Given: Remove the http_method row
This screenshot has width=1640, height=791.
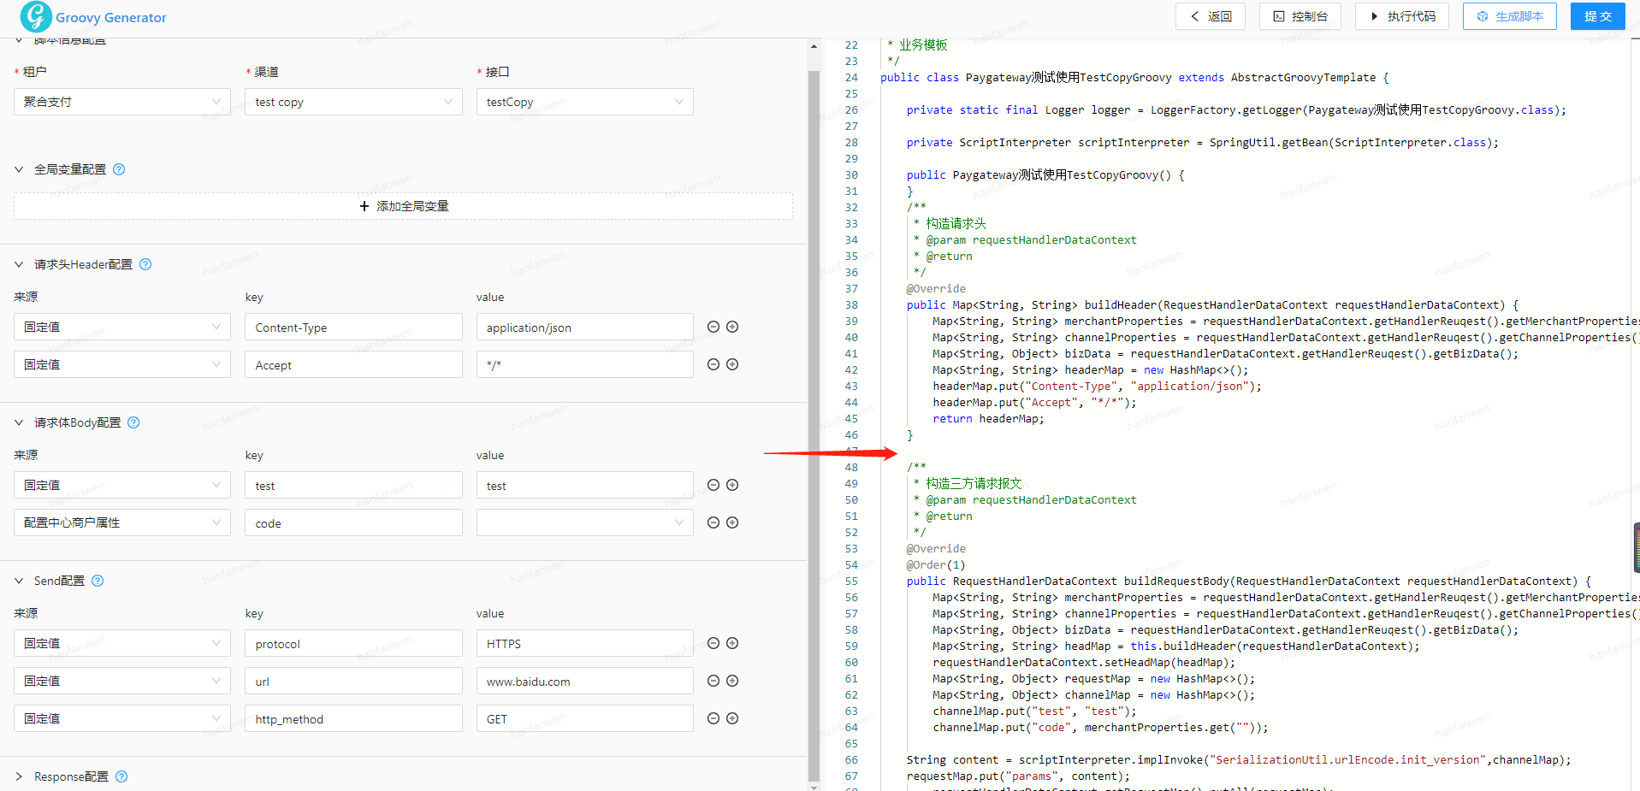Looking at the screenshot, I should [x=713, y=718].
